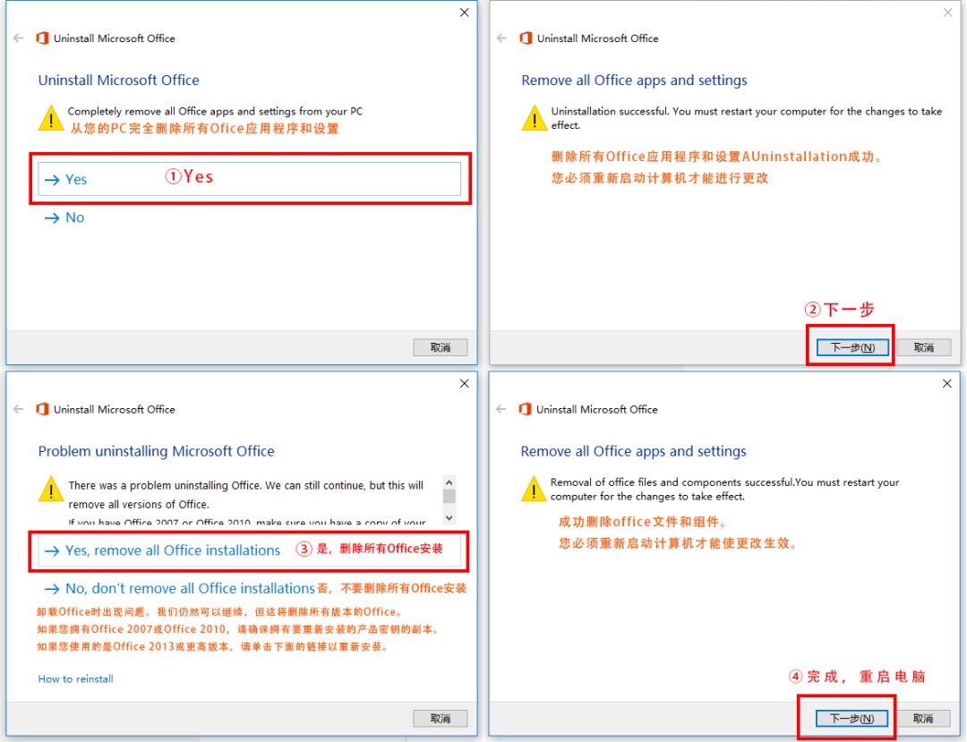Click scroll up arrow in Problem uninstalling message
The width and height of the screenshot is (967, 742).
point(449,482)
